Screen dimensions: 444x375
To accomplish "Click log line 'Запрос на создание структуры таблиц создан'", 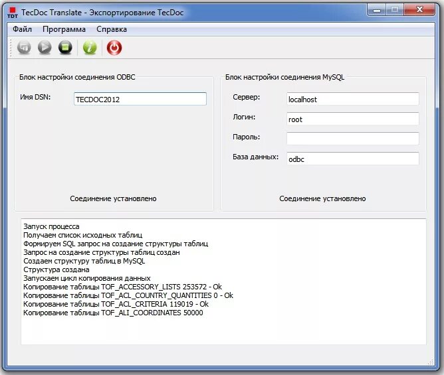I will tap(102, 252).
